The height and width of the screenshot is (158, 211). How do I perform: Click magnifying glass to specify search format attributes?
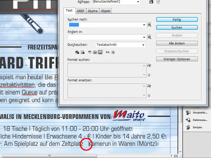pyautogui.click(x=149, y=65)
